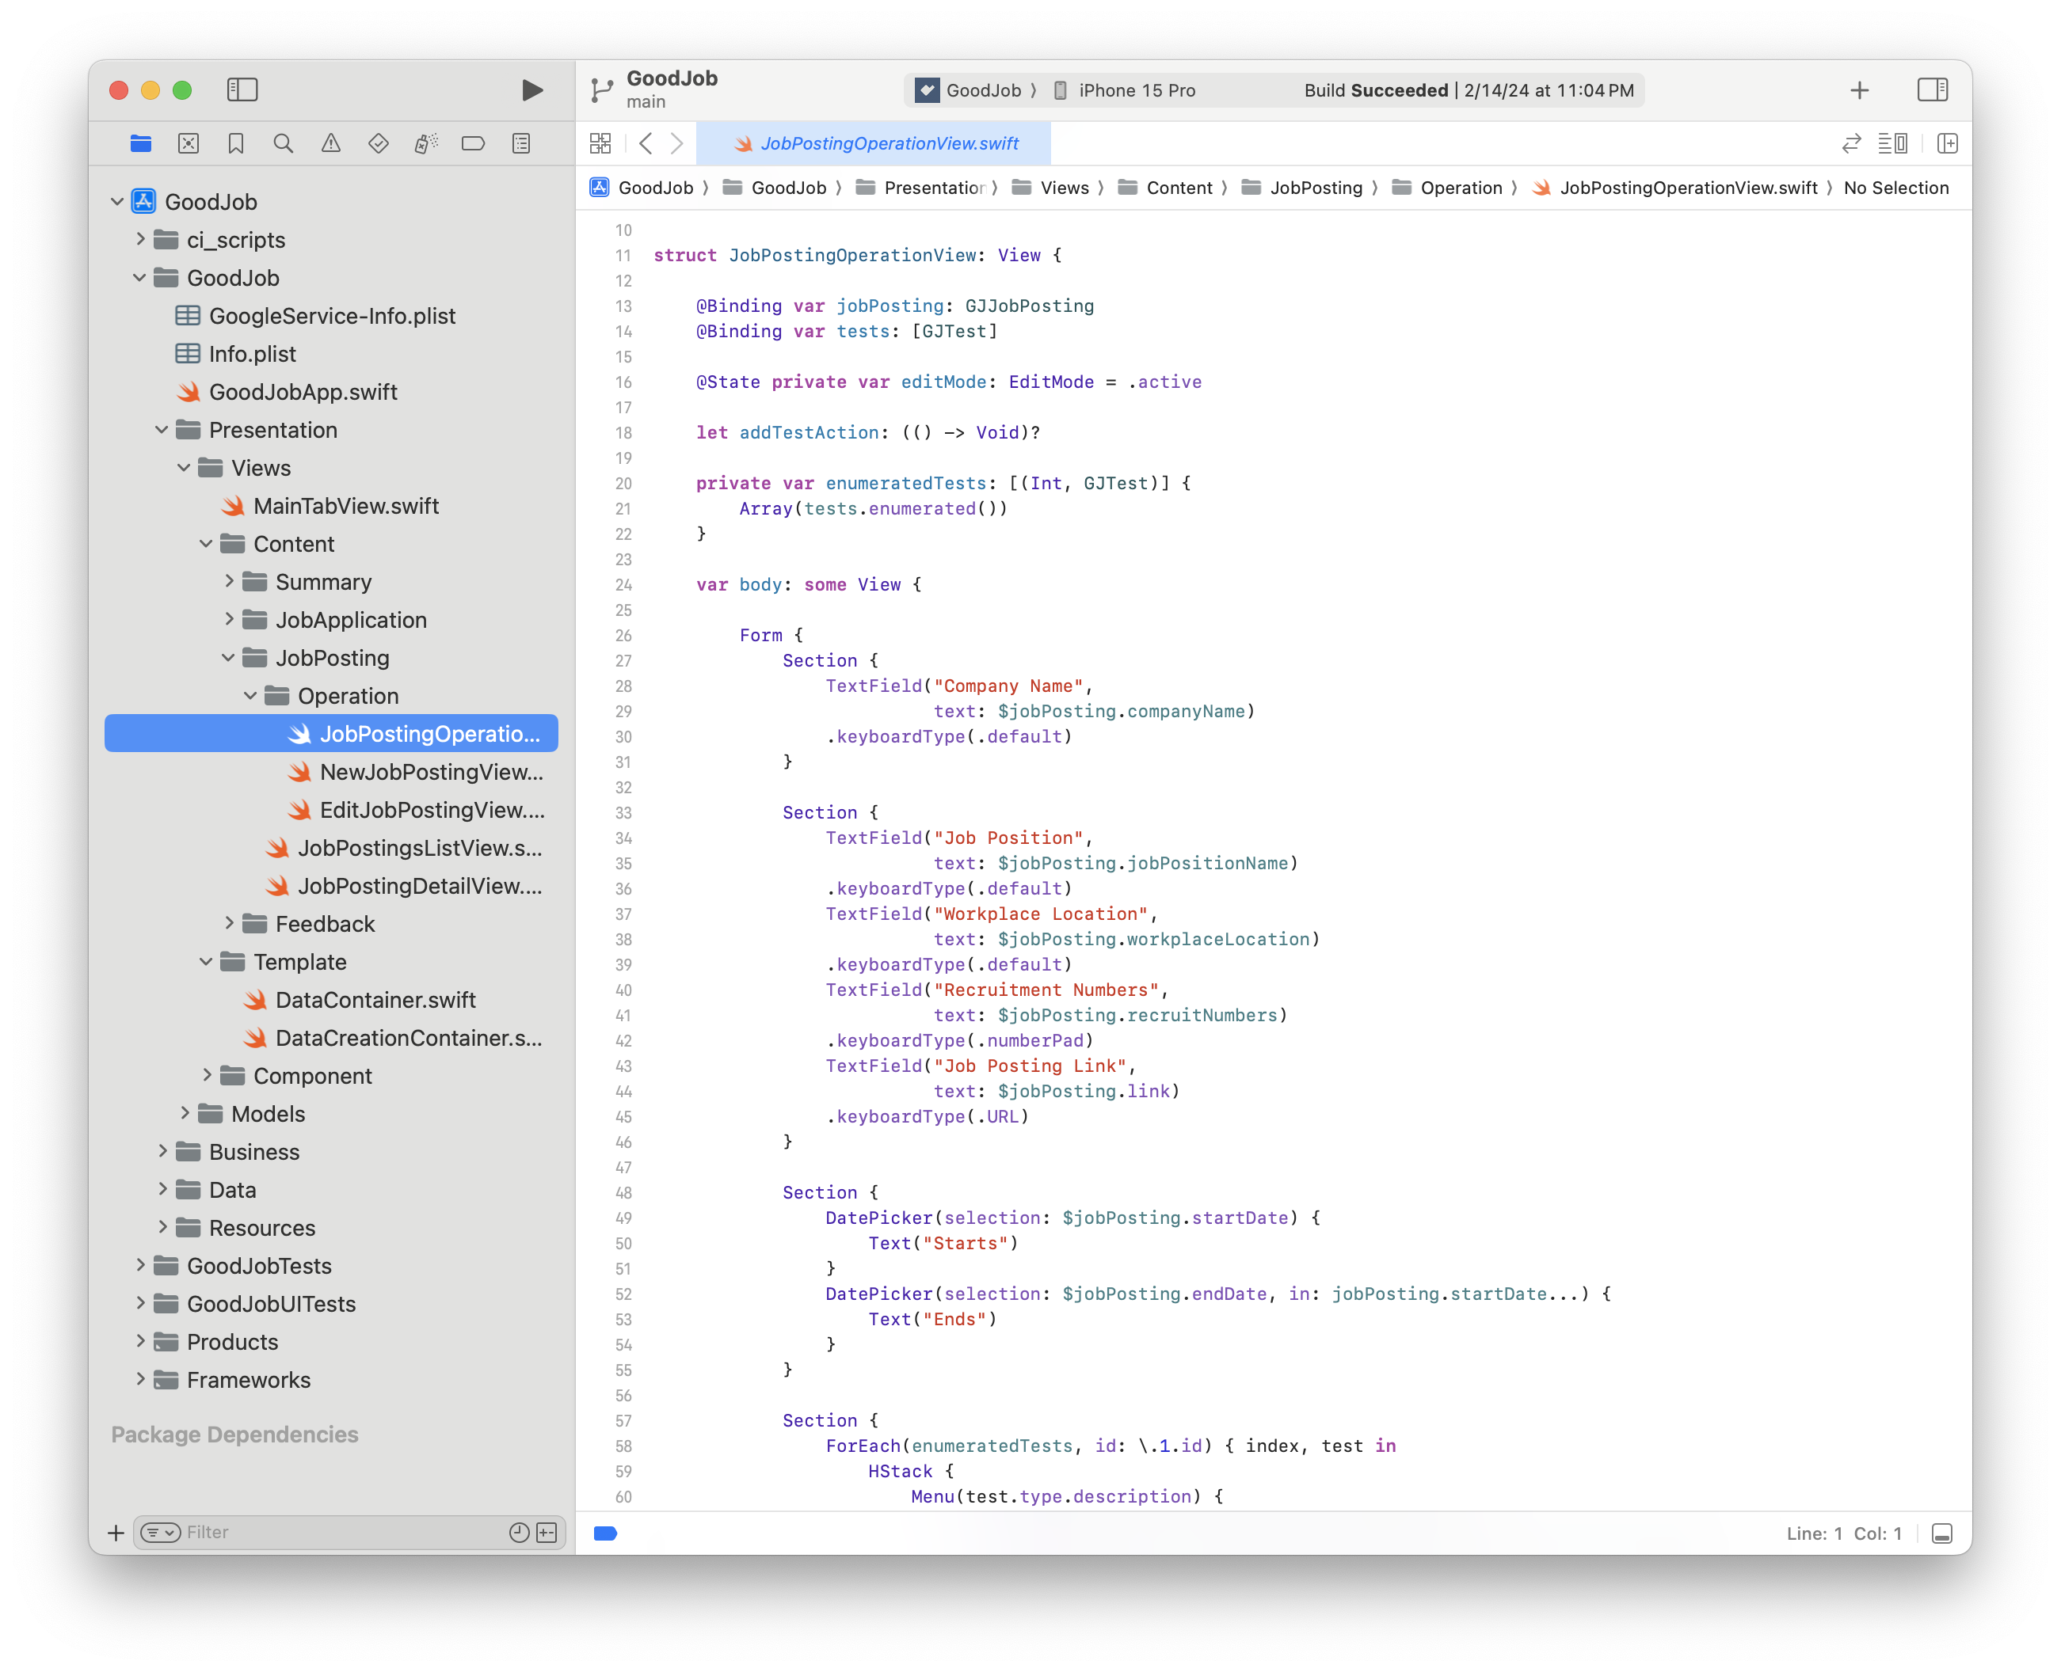This screenshot has height=1672, width=2061.
Task: Toggle the bottom debug area
Action: pyautogui.click(x=1941, y=1533)
